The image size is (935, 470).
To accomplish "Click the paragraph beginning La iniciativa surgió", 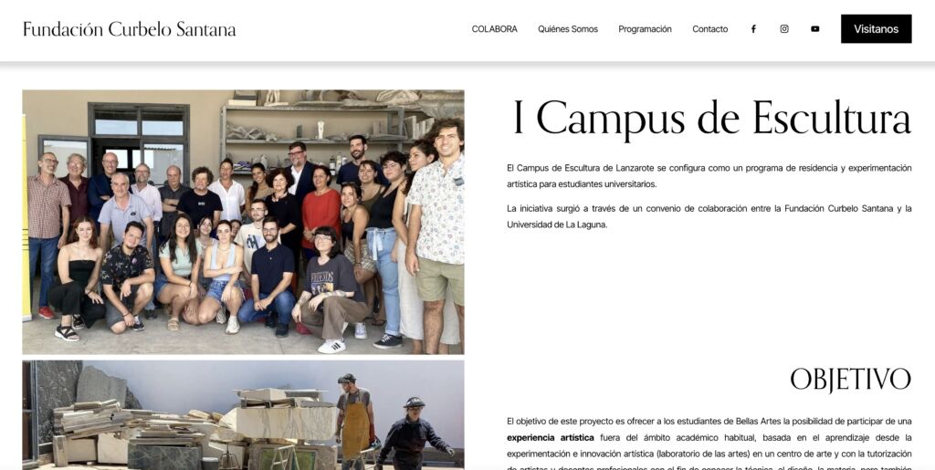I will coord(709,216).
